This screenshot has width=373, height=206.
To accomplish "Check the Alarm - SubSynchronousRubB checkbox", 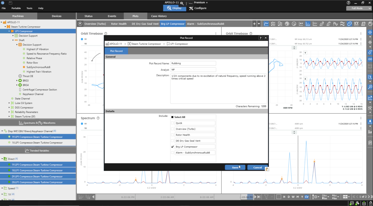I will (172, 153).
